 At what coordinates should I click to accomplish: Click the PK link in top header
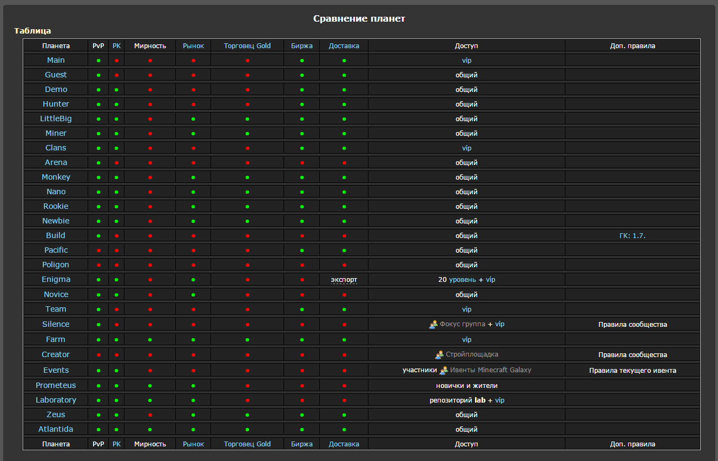click(x=116, y=46)
